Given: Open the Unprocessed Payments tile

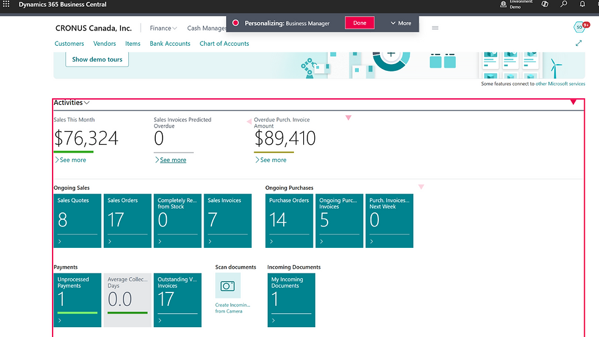Looking at the screenshot, I should (x=78, y=300).
